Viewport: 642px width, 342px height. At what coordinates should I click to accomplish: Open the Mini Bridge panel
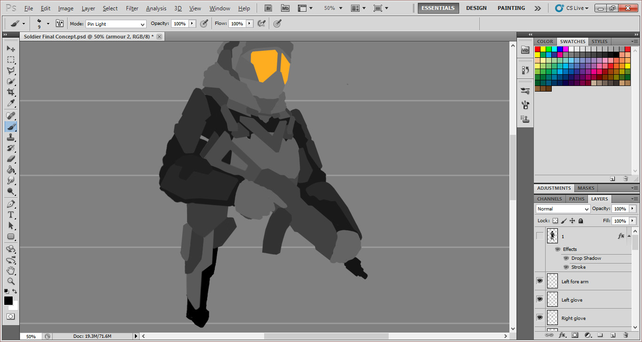tap(525, 50)
